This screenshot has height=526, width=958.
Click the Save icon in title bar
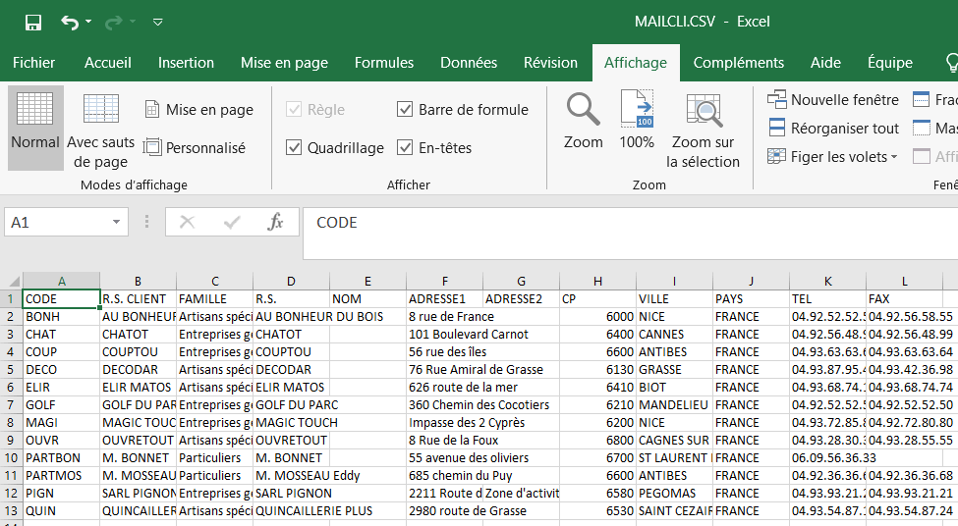pyautogui.click(x=33, y=22)
